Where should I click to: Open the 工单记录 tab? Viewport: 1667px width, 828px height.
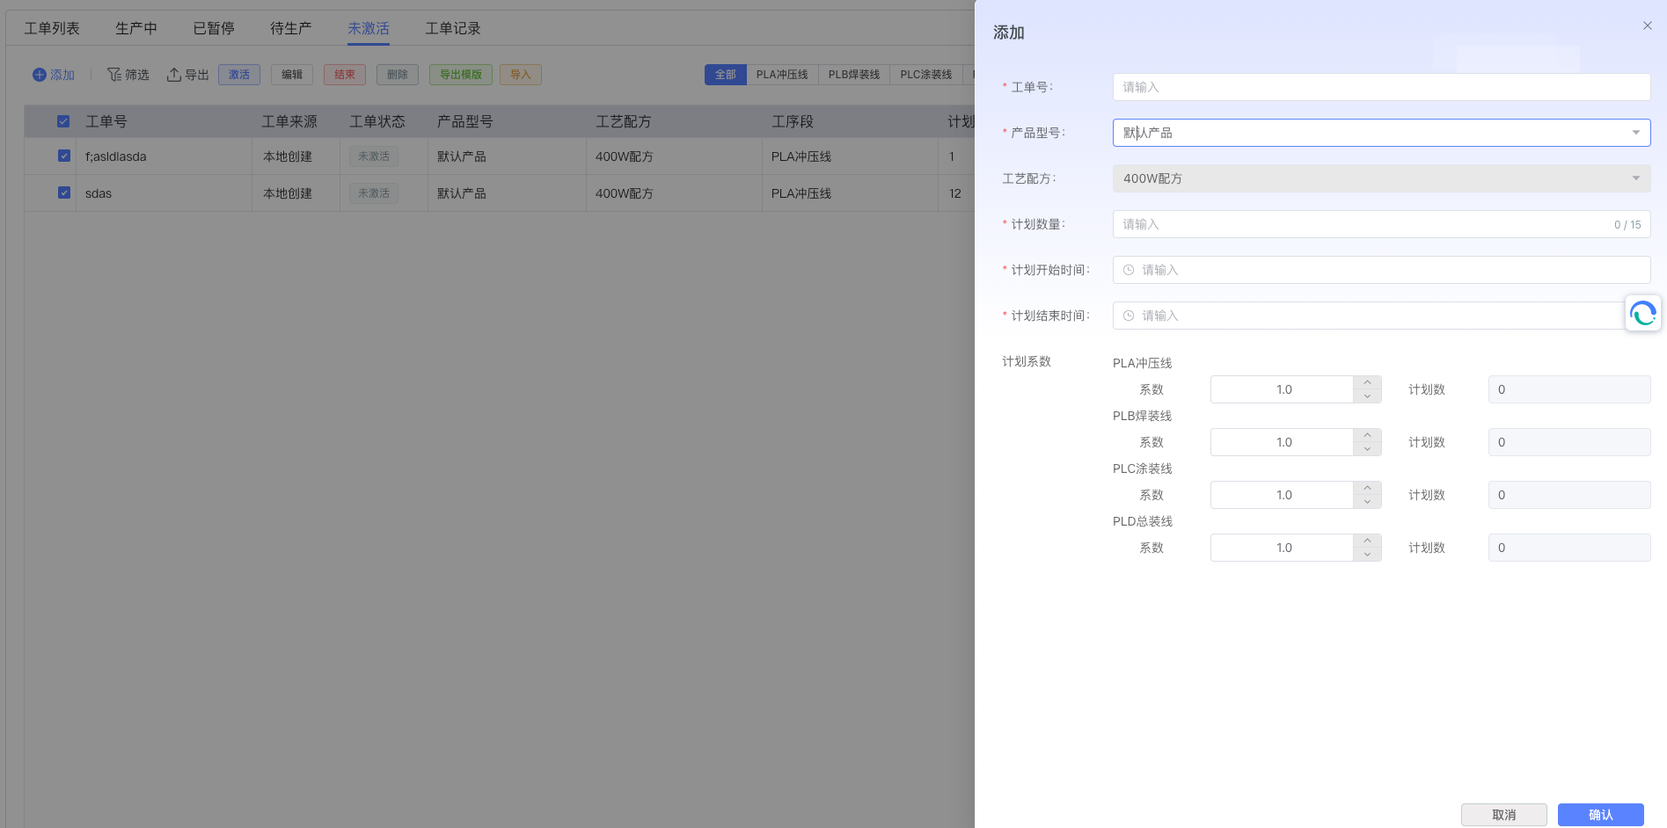(x=452, y=28)
